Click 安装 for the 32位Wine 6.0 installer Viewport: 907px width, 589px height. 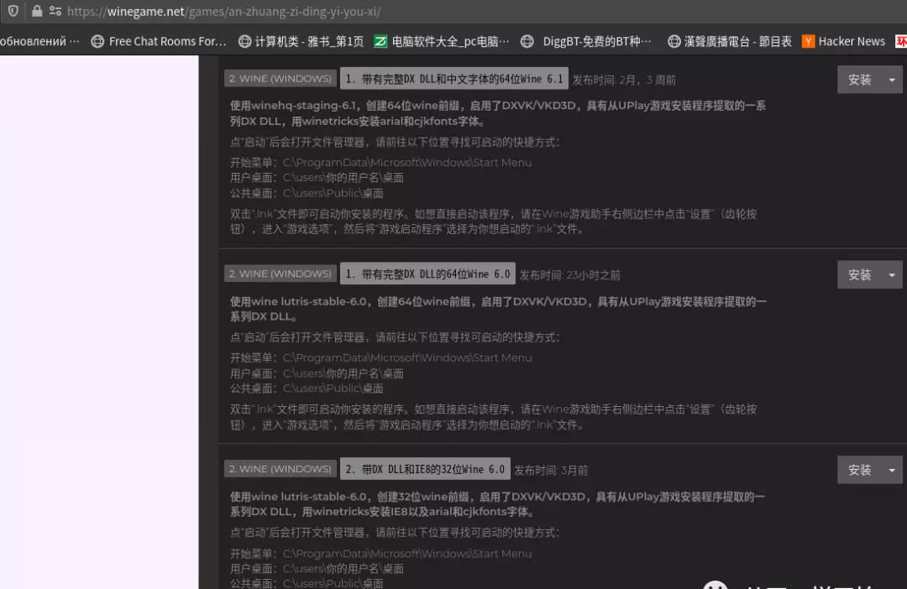pos(859,470)
